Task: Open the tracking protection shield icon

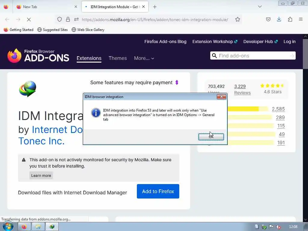Action: click(x=60, y=19)
